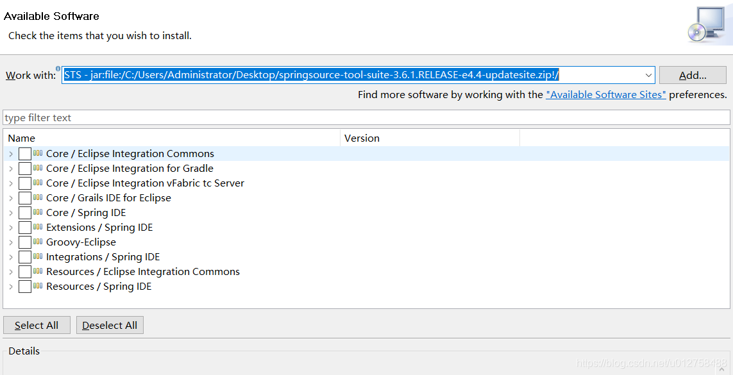Check Core / Eclipse Integration for Gradle checkbox

click(25, 168)
